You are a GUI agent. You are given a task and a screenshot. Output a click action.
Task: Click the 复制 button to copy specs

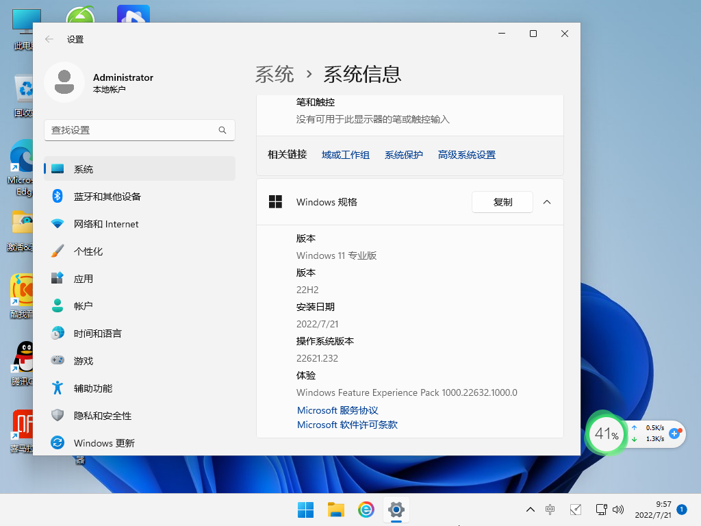[502, 202]
